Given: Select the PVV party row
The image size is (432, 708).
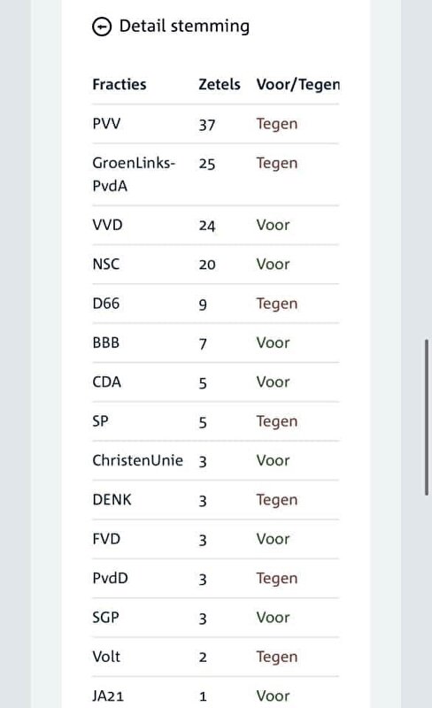Looking at the screenshot, I should (215, 124).
